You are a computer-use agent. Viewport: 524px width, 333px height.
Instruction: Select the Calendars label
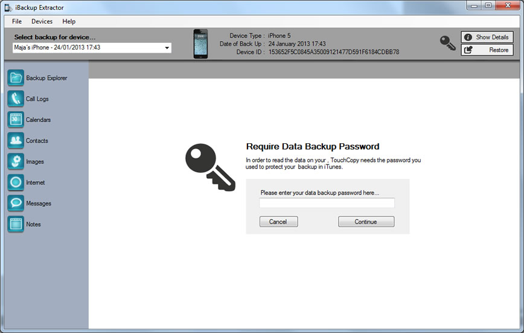38,120
